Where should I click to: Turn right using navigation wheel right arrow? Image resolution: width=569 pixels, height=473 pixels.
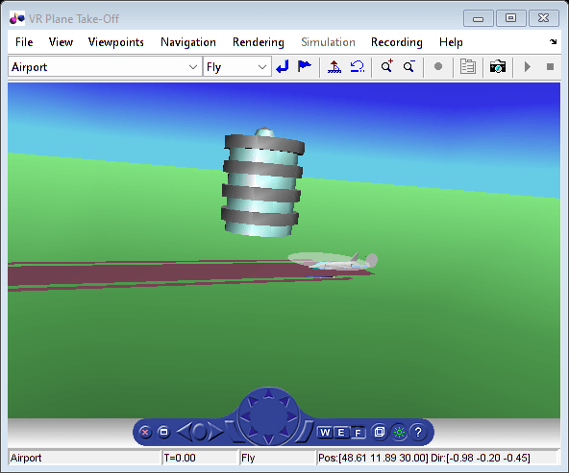coord(291,416)
